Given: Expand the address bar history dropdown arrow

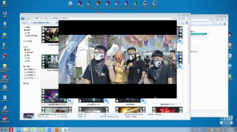Looking at the screenshot, I should pyautogui.click(x=172, y=18).
